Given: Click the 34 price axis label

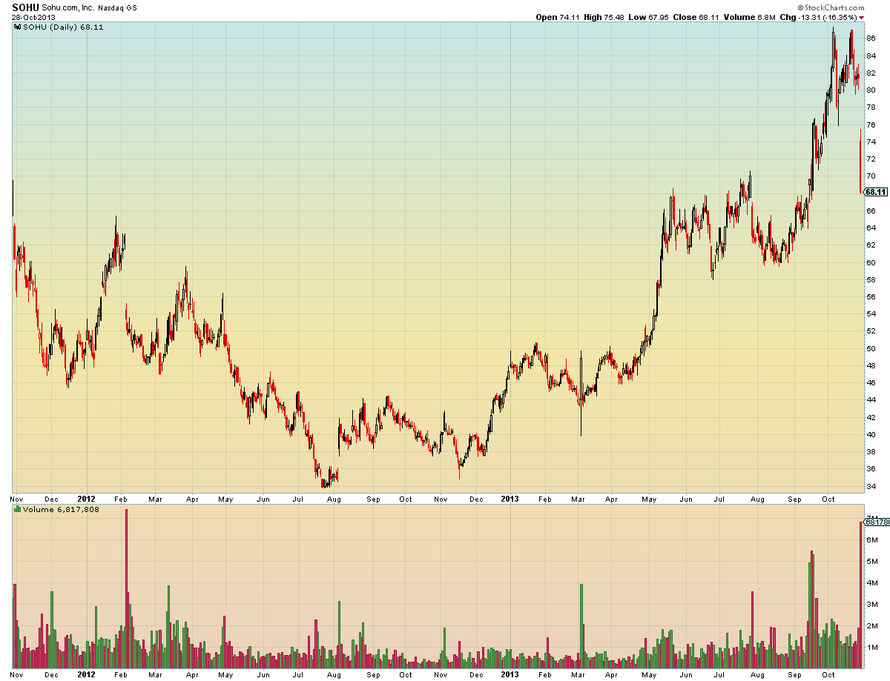Looking at the screenshot, I should (x=871, y=486).
